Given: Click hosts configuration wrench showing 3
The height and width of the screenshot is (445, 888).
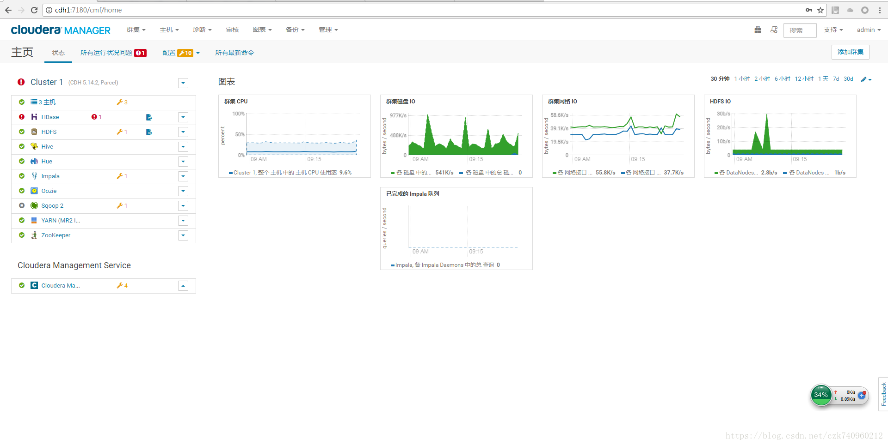Looking at the screenshot, I should point(122,102).
